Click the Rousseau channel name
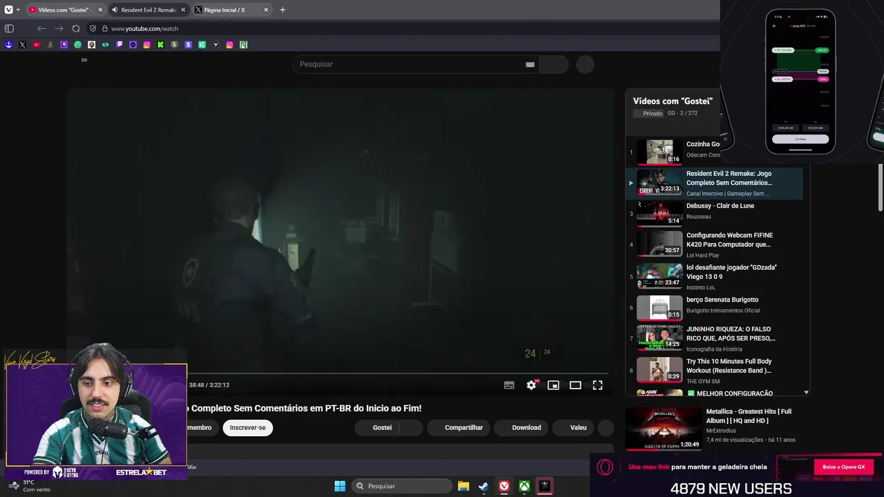 click(698, 217)
